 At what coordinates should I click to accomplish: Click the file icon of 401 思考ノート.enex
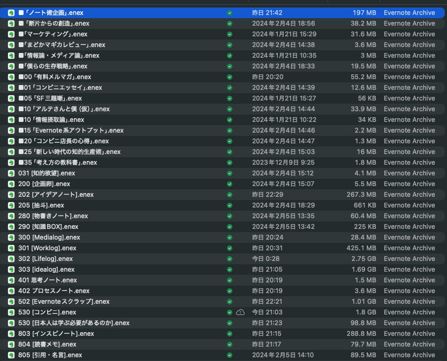[11, 280]
